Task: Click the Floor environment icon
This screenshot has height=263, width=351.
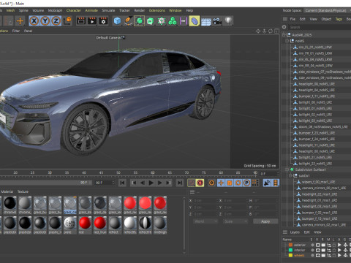Action: (x=206, y=21)
